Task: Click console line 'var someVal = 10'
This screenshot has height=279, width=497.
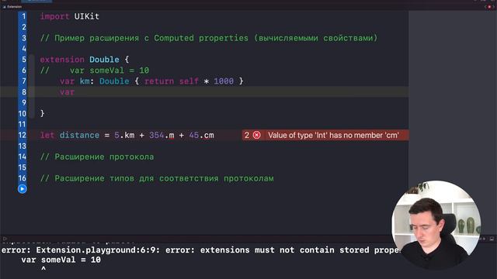Action: tap(61, 260)
